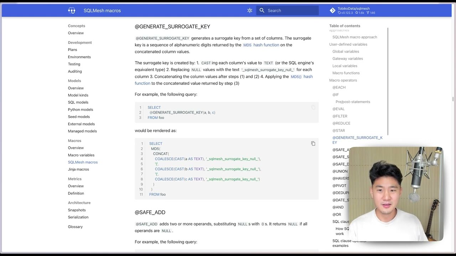The width and height of the screenshot is (456, 256).
Task: Jump to @IF in contents
Action: [336, 95]
